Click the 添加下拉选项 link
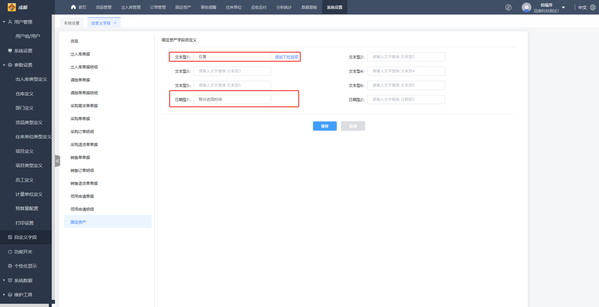Viewport: 599px width, 307px height. click(x=287, y=57)
